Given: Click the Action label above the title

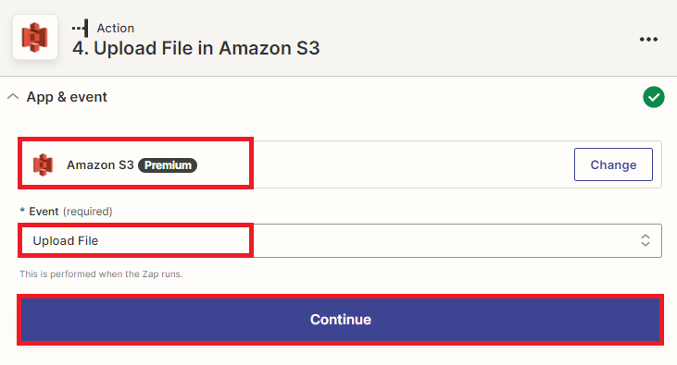Looking at the screenshot, I should pos(115,28).
